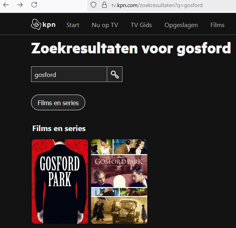Submit search with magnifier icon
The height and width of the screenshot is (228, 236).
(115, 74)
